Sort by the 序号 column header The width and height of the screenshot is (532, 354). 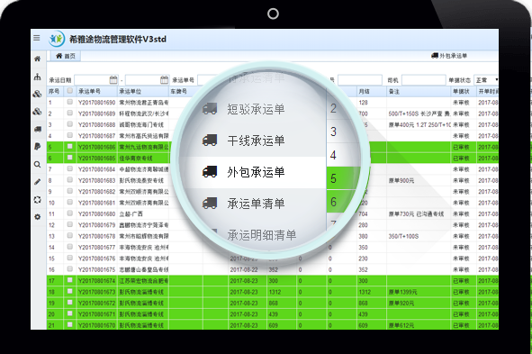(x=55, y=91)
